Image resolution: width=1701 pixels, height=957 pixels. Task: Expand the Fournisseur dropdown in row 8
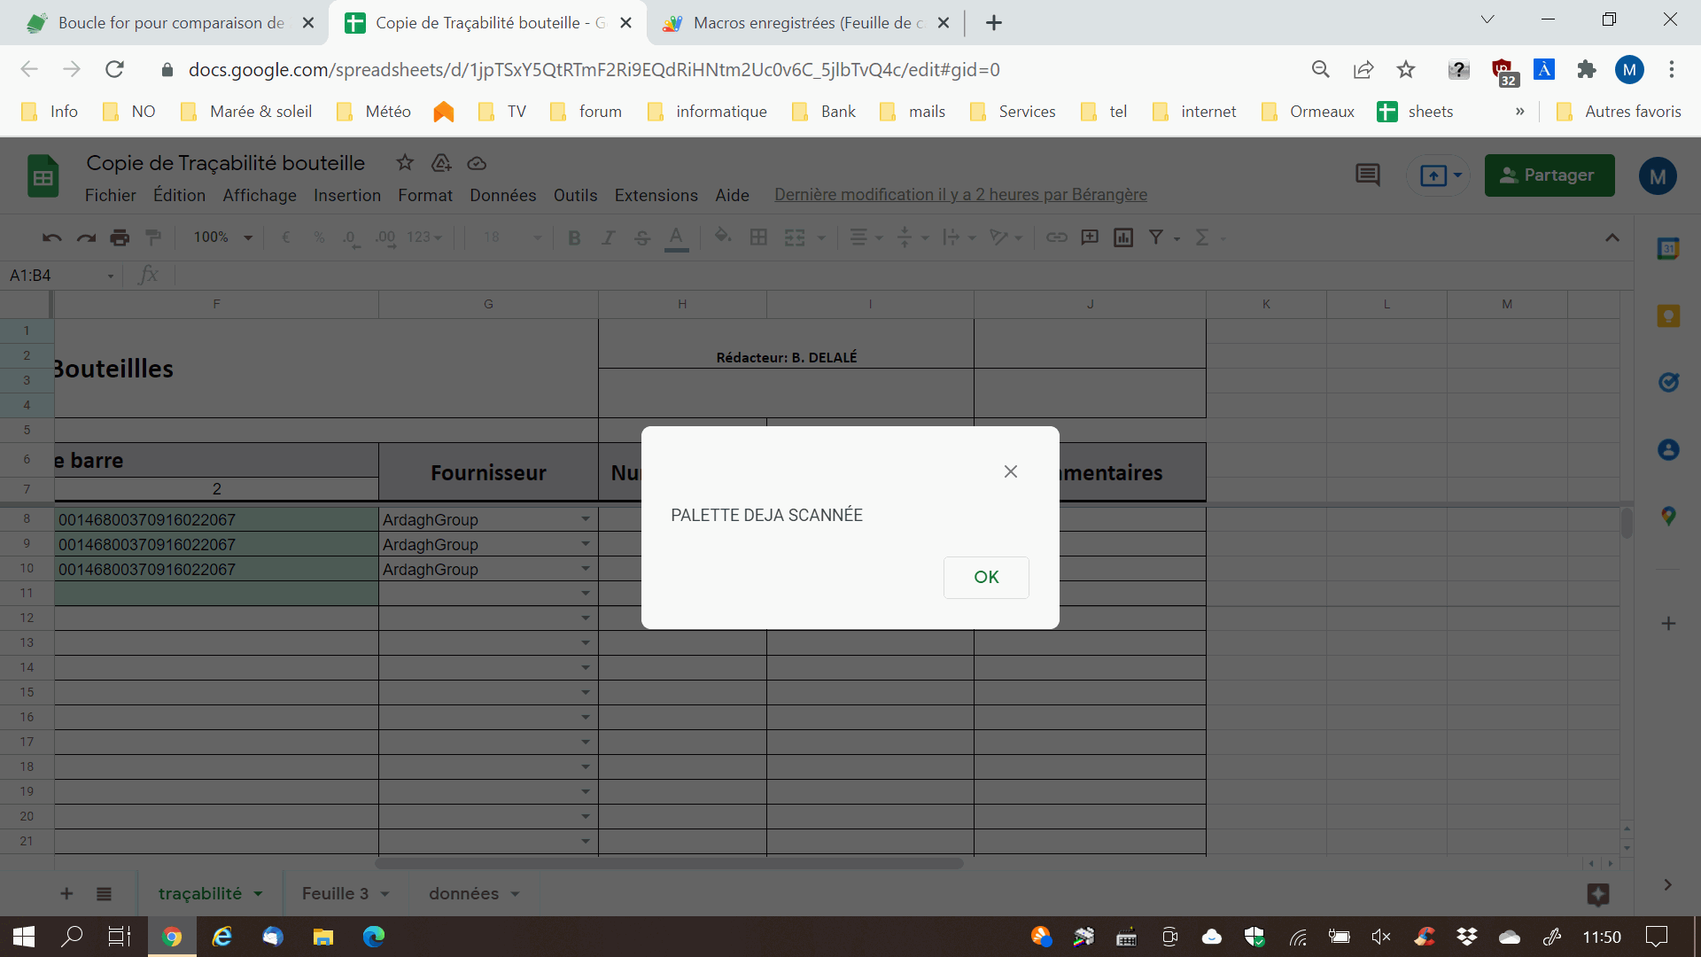(586, 519)
